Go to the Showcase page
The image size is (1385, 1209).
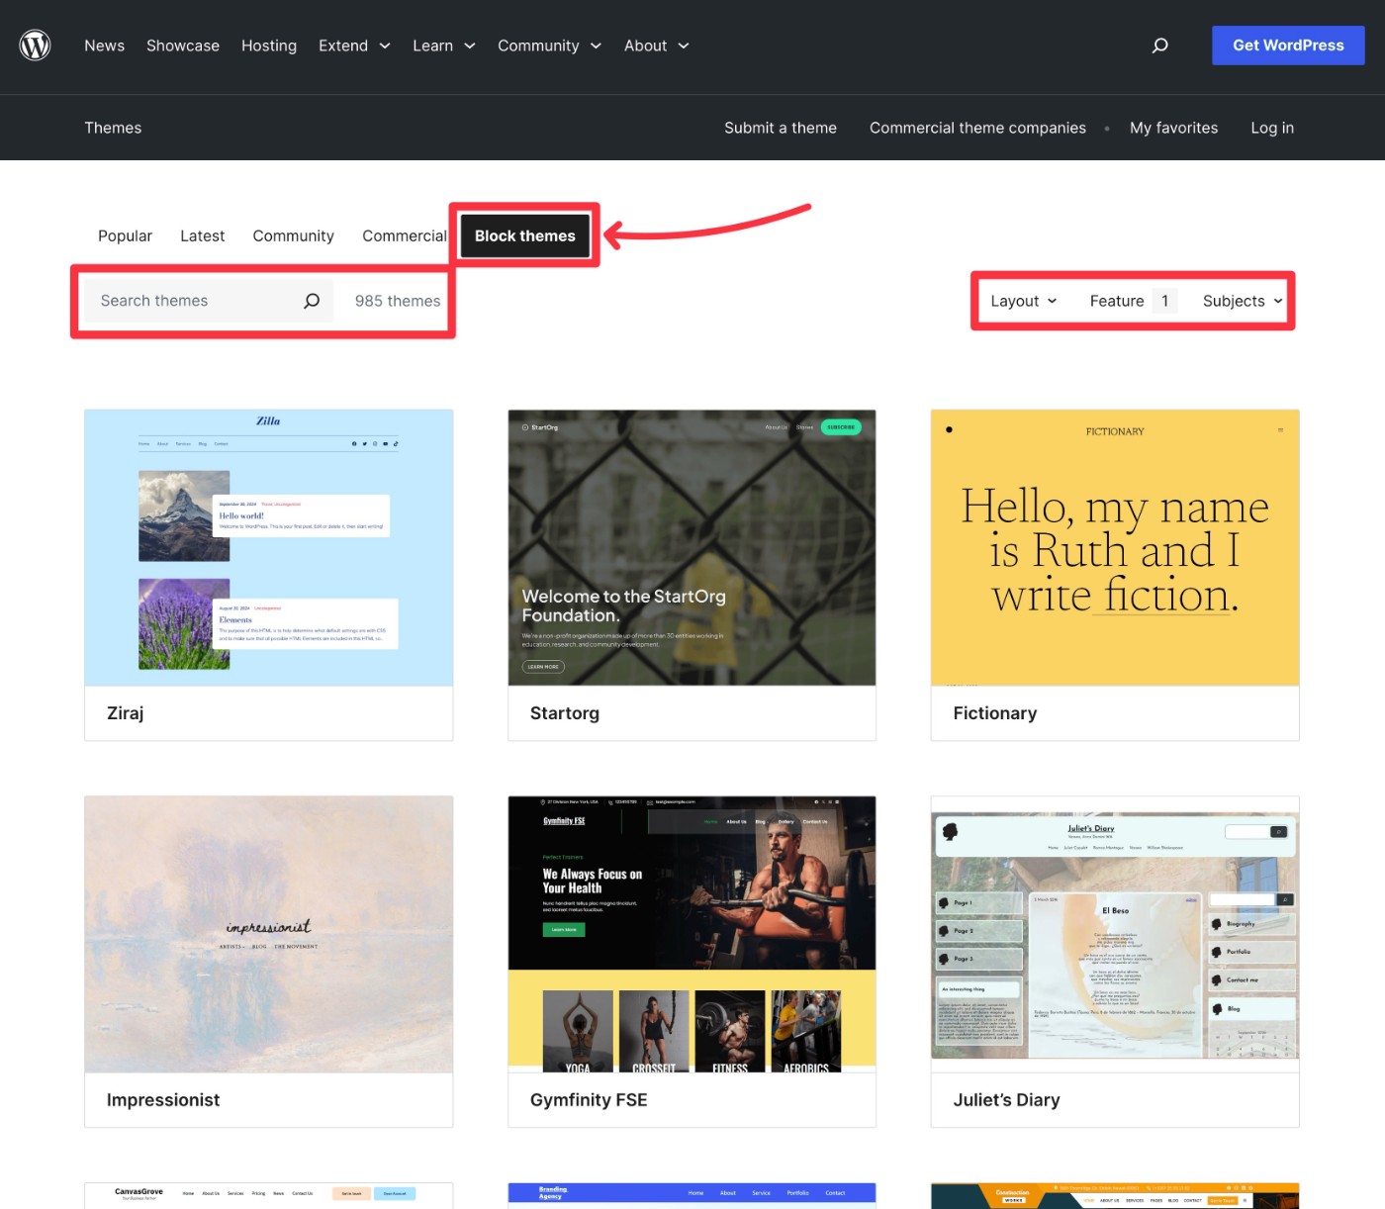pos(183,46)
